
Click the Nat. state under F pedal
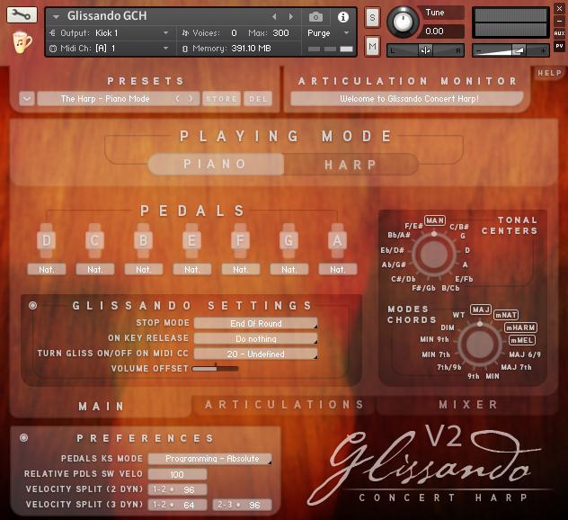pyautogui.click(x=241, y=269)
